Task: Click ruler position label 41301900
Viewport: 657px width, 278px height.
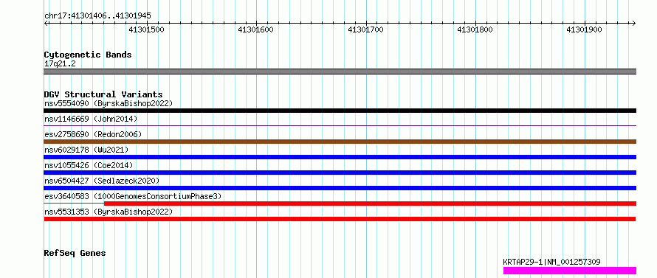Action: pyautogui.click(x=584, y=29)
